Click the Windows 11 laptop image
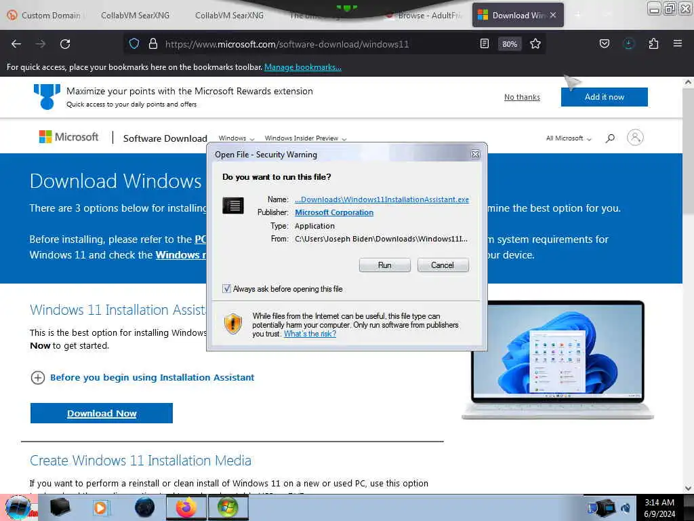Image resolution: width=694 pixels, height=521 pixels. tap(558, 360)
